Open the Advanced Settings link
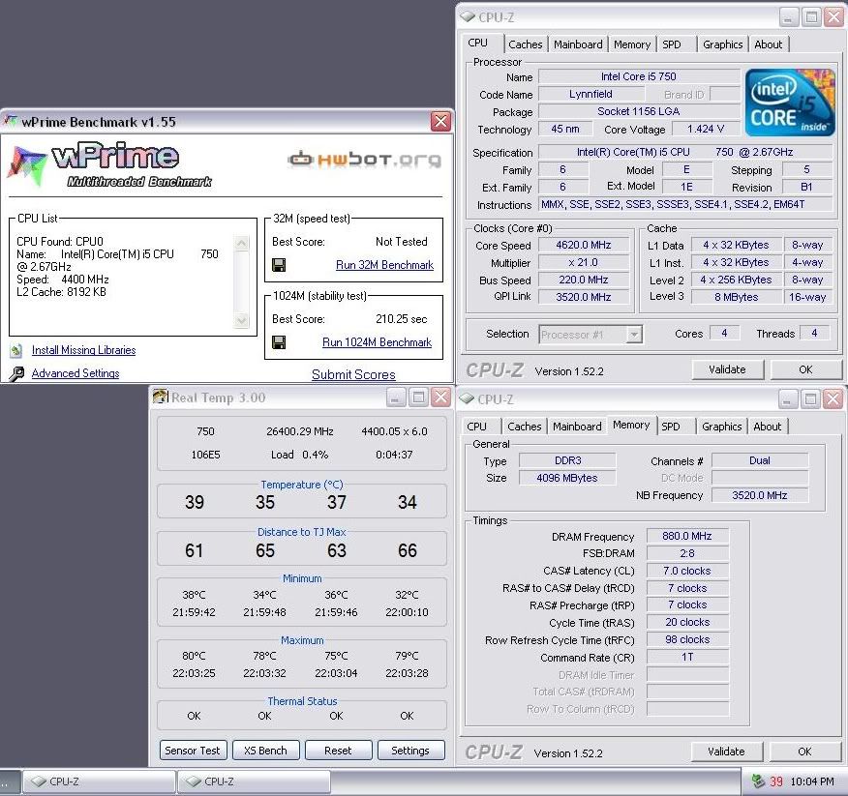Image resolution: width=848 pixels, height=796 pixels. click(76, 373)
